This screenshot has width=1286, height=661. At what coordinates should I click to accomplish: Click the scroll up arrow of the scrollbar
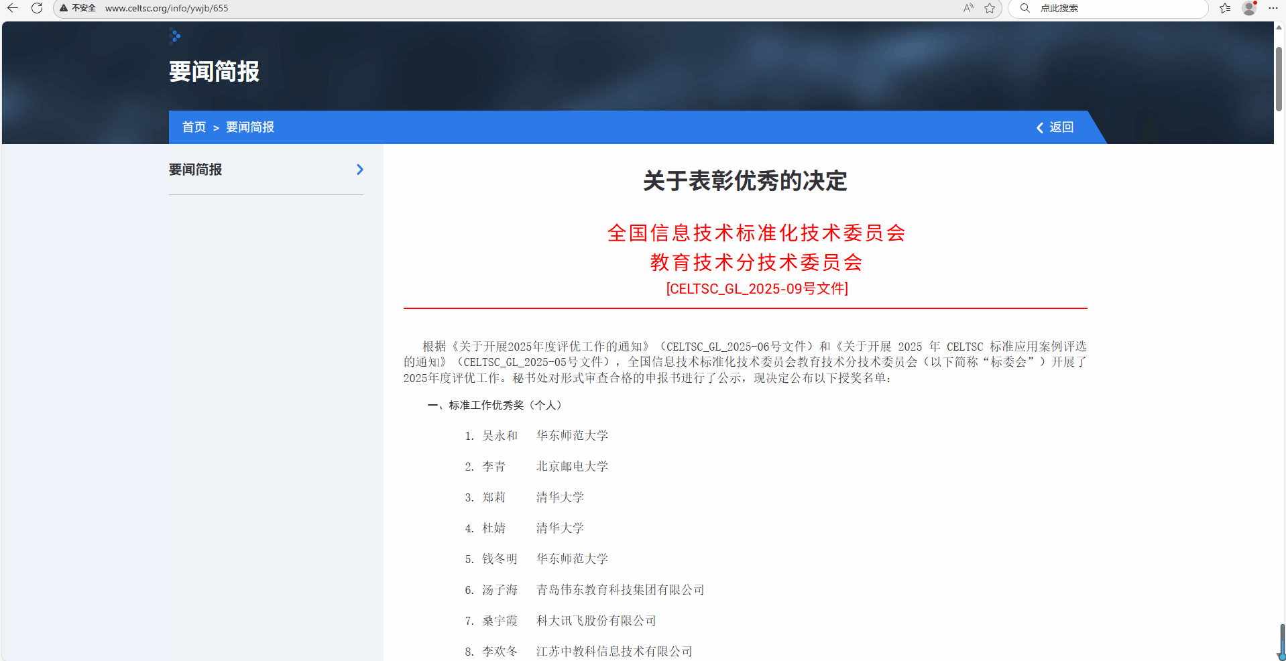click(1279, 27)
